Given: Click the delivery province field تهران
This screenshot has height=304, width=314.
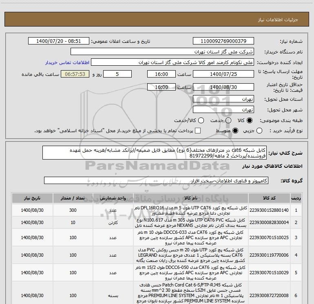Looking at the screenshot, I should click(x=223, y=99).
